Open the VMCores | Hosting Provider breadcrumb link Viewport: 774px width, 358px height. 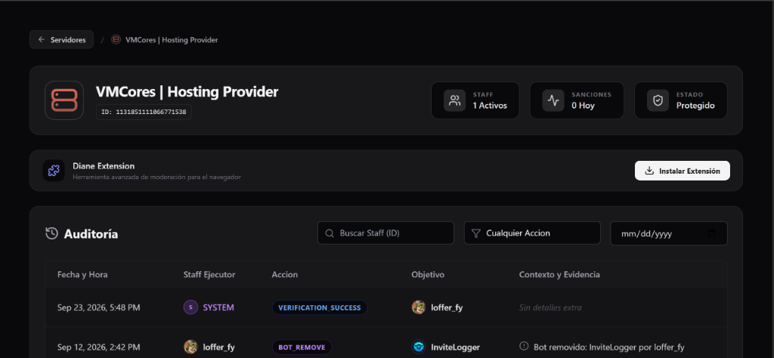pyautogui.click(x=172, y=39)
